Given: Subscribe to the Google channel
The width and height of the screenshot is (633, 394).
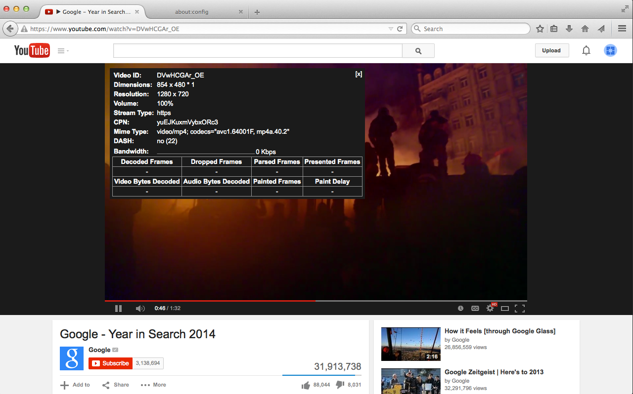Looking at the screenshot, I should click(110, 363).
